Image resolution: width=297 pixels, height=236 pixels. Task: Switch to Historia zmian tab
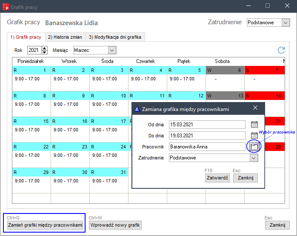click(x=65, y=37)
